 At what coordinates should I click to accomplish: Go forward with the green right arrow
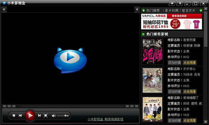click(201, 10)
